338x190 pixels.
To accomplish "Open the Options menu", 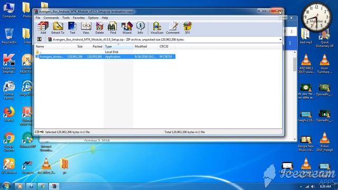I will [x=93, y=17].
